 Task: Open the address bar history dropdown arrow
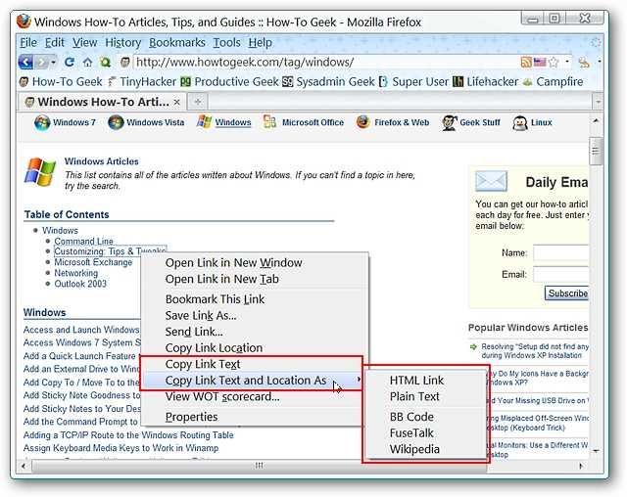click(566, 62)
